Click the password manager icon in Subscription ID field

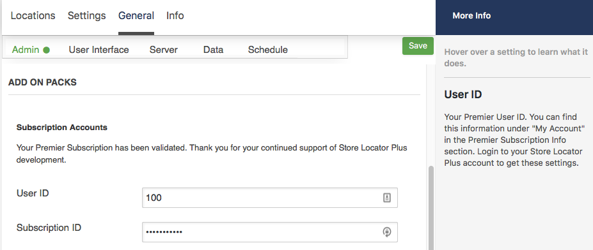[x=386, y=232]
